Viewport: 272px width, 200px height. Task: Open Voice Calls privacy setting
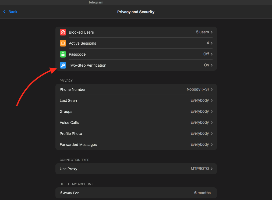tap(136, 123)
